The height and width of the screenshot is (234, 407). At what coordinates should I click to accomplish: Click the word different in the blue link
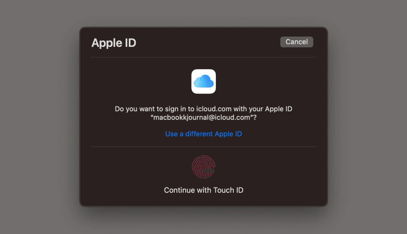pyautogui.click(x=199, y=134)
